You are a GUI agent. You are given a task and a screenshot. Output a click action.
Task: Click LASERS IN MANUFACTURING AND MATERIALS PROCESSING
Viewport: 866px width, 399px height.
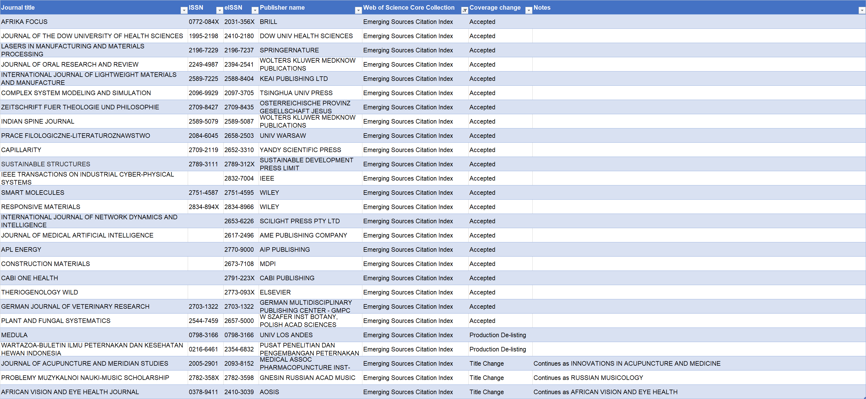tap(94, 50)
